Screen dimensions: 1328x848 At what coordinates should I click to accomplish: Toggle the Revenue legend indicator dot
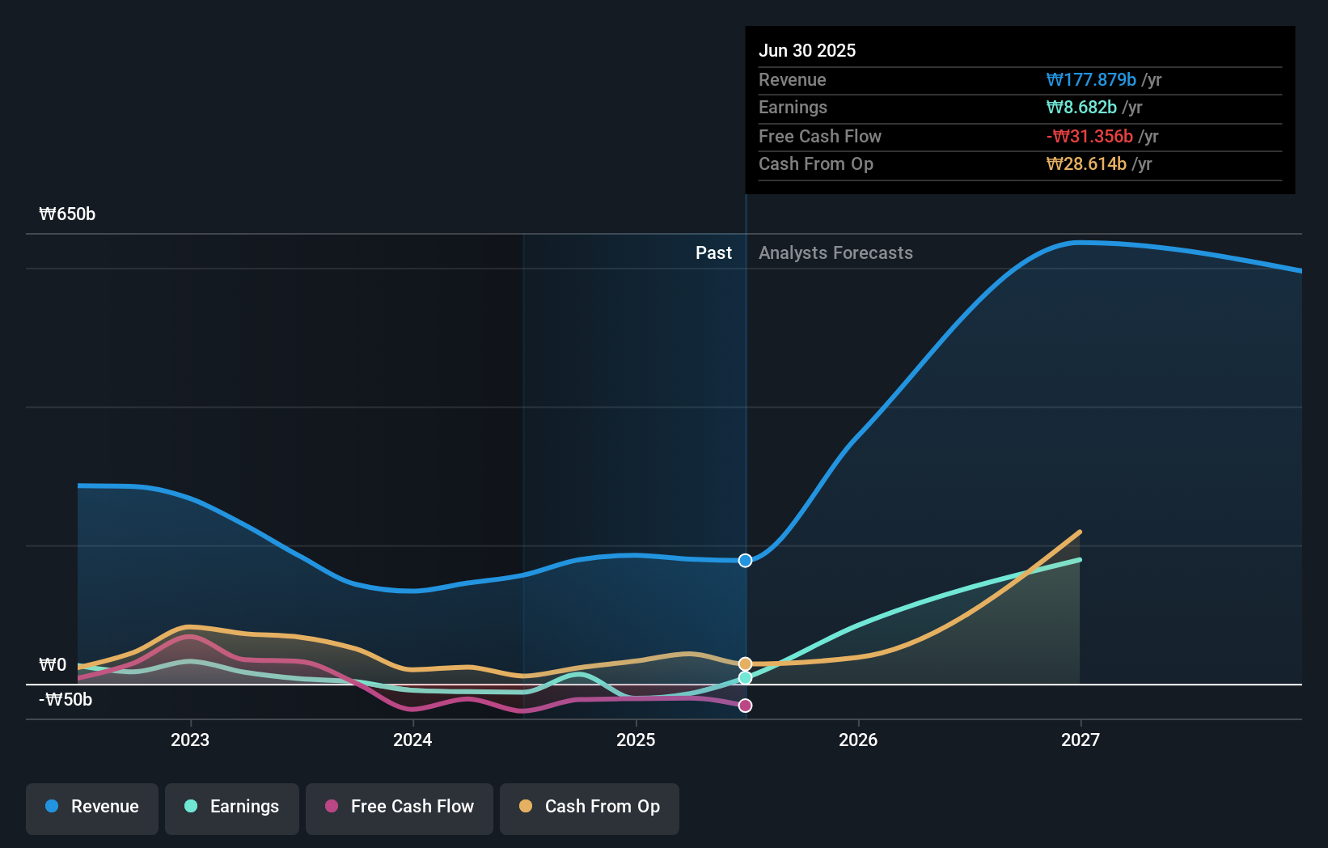coord(51,807)
